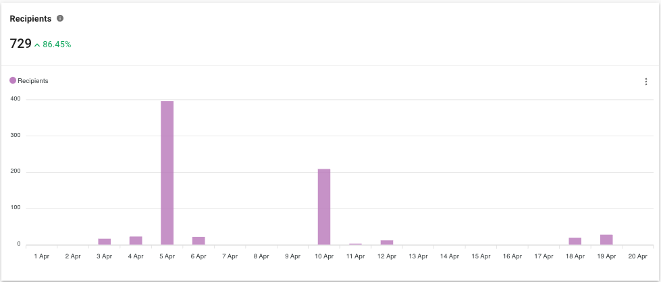
Task: Open the chart three-dot options menu
Action: click(646, 82)
